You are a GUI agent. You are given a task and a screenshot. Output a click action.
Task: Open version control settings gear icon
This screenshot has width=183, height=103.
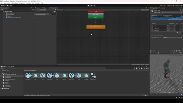click(11, 5)
